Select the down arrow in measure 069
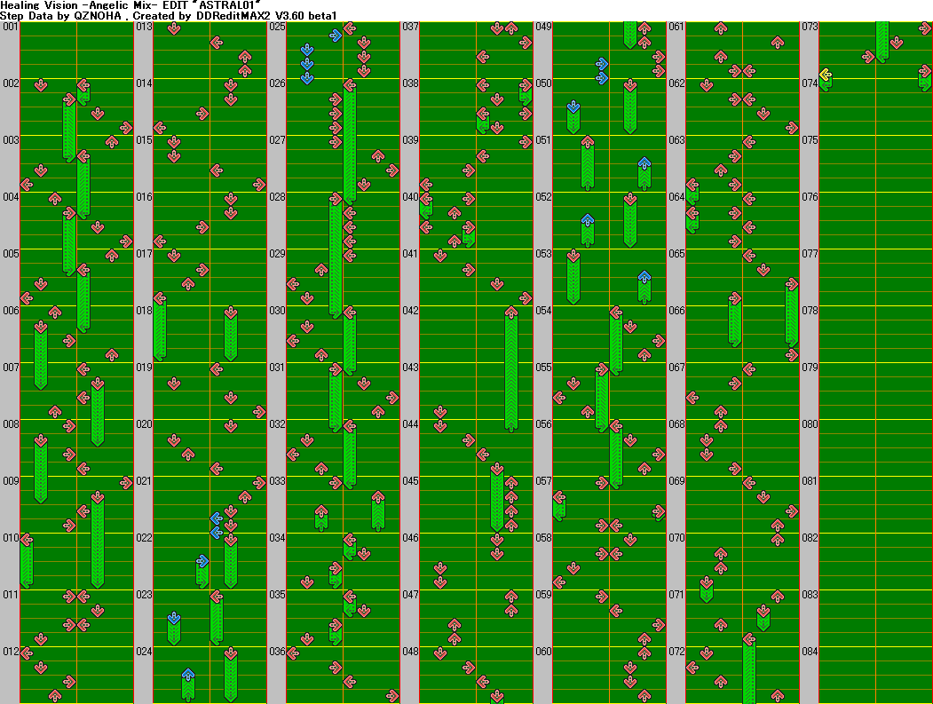Viewport: 933px width, 704px height. click(763, 497)
